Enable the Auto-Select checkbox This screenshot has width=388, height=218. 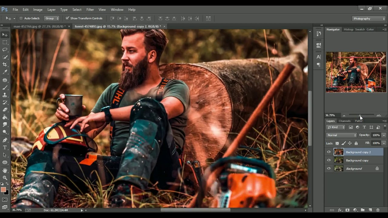click(x=21, y=18)
